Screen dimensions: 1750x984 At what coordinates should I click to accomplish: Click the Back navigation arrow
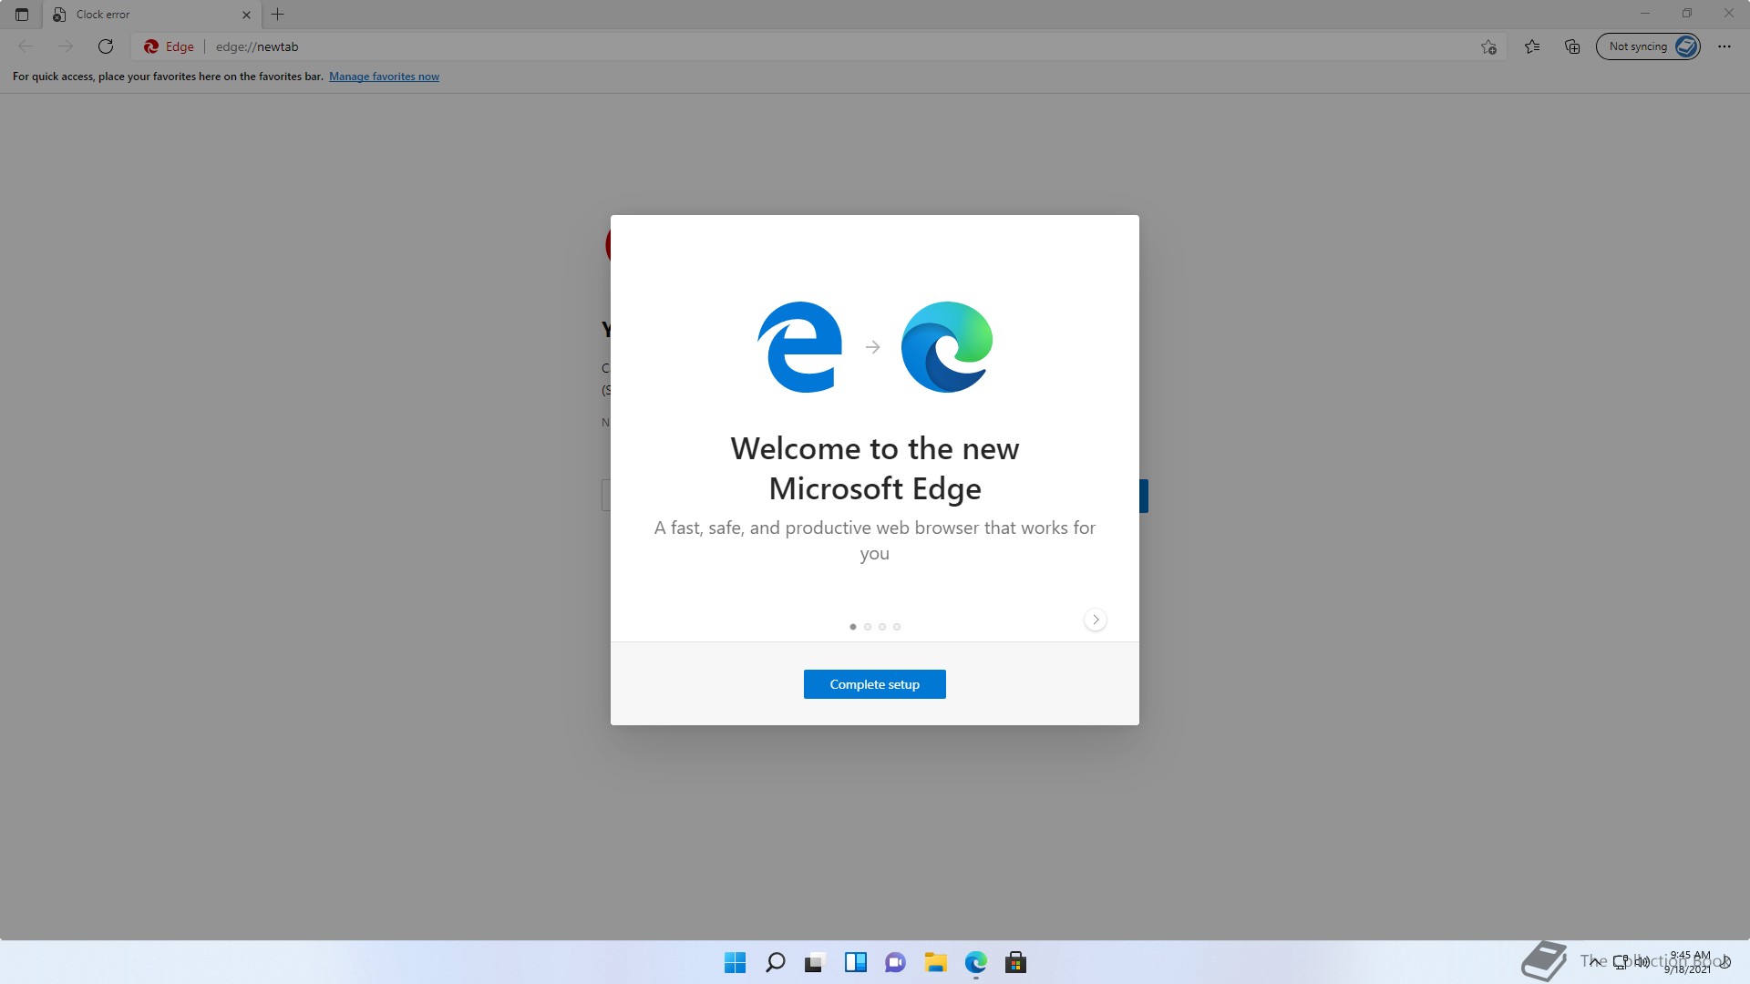pos(26,46)
